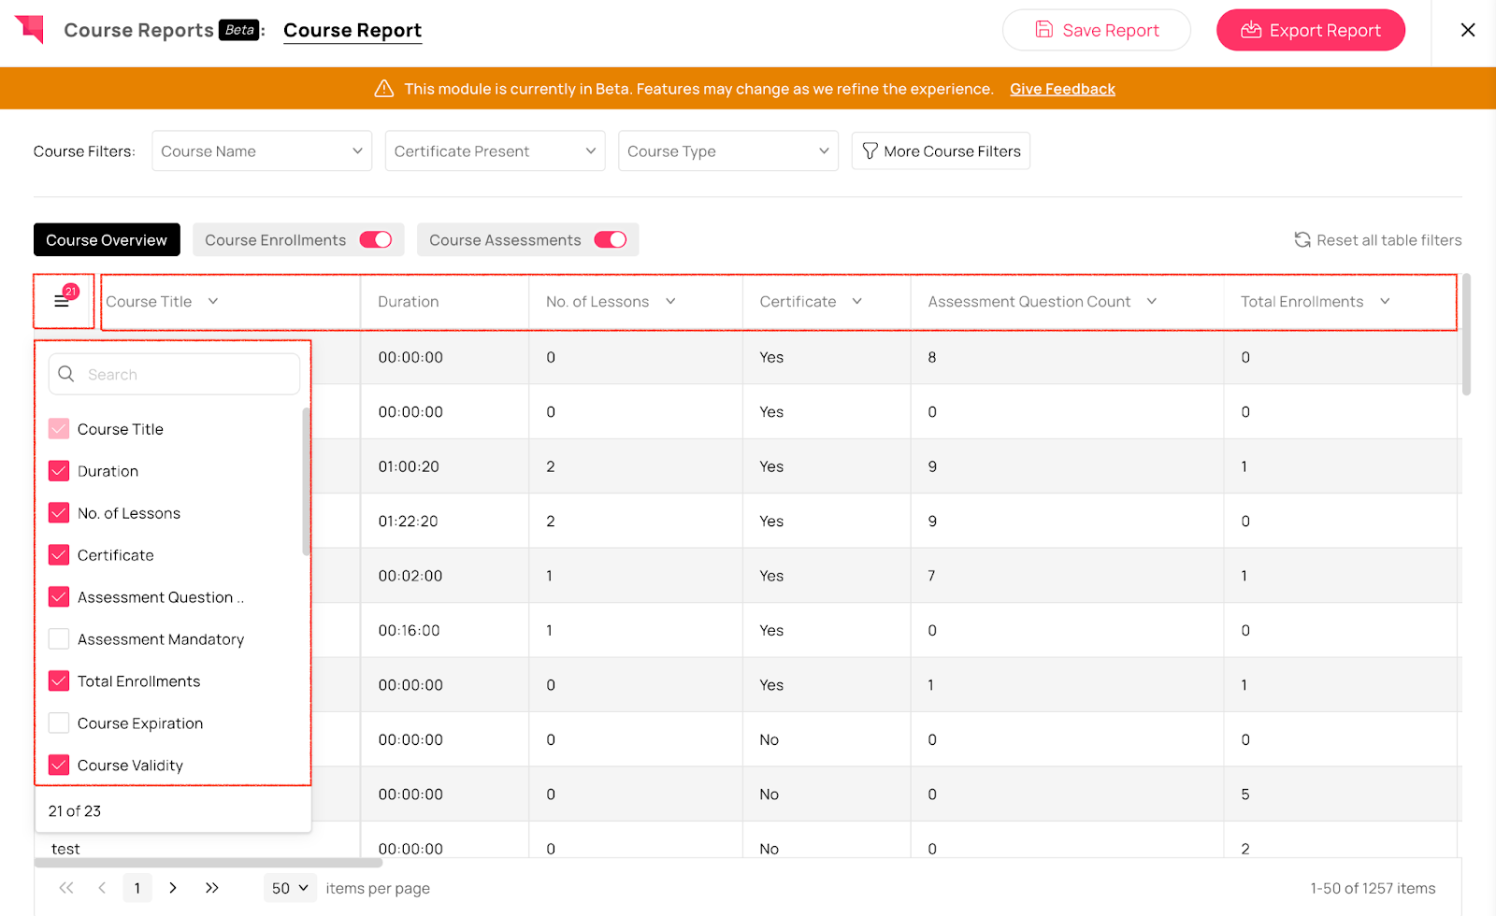Check the Assessment Mandatory column checkbox
Screen dimensions: 1496x916
tap(59, 639)
